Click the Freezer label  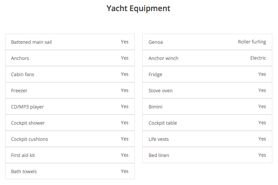coord(19,91)
